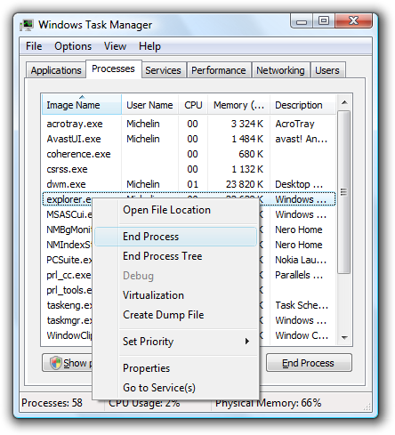The width and height of the screenshot is (395, 435).
Task: Click the Show processes from all users button
Action: [x=68, y=363]
